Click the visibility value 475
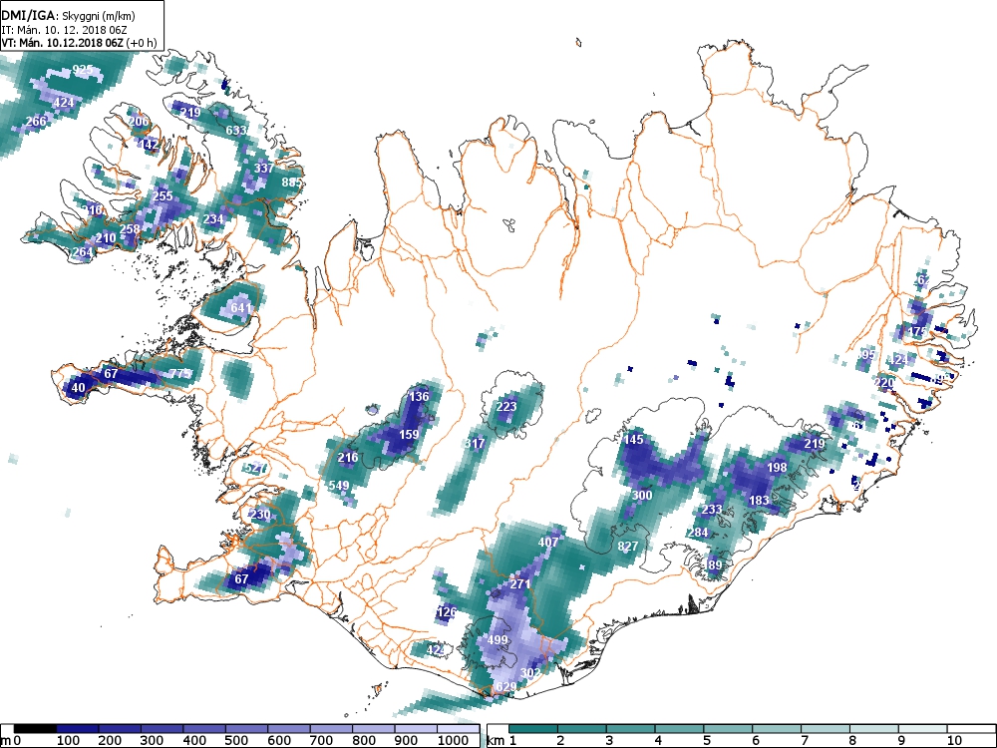The image size is (997, 748). 917,331
